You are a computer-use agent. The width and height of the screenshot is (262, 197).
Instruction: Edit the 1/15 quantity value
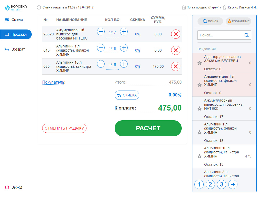point(112,65)
